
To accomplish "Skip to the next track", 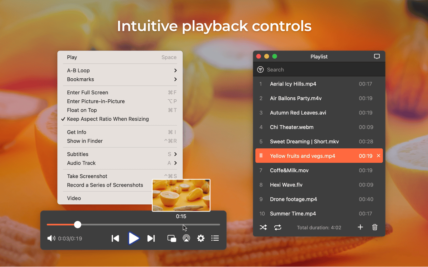I will tap(151, 238).
